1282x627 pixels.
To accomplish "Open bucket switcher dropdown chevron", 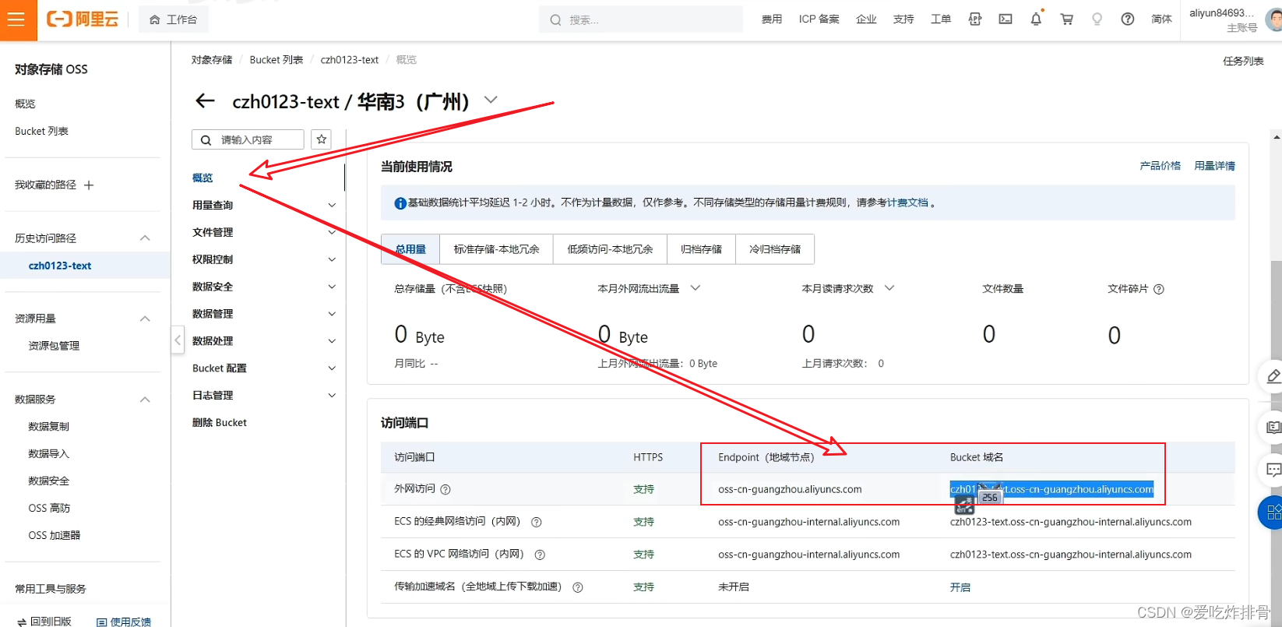I will point(491,100).
